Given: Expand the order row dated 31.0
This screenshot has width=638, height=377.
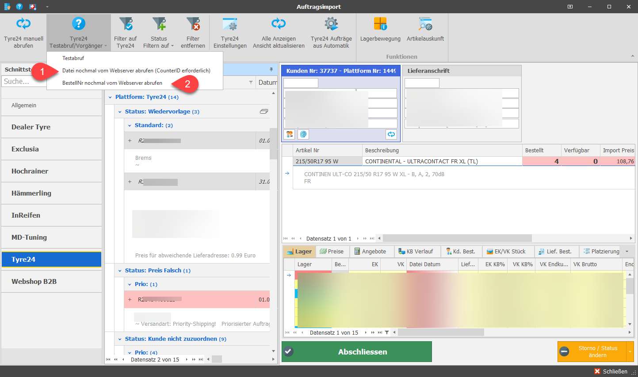Looking at the screenshot, I should [x=130, y=182].
